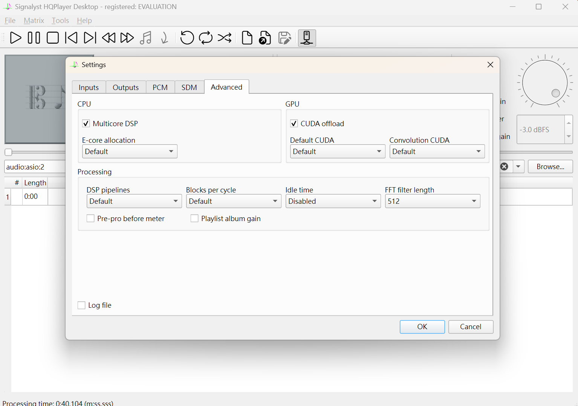The width and height of the screenshot is (578, 406).
Task: Enable Playlist album gain checkbox
Action: pyautogui.click(x=194, y=218)
